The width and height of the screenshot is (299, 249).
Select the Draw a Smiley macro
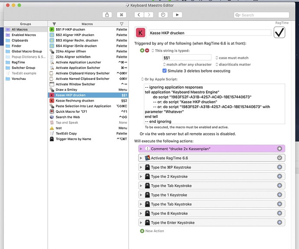point(88,89)
